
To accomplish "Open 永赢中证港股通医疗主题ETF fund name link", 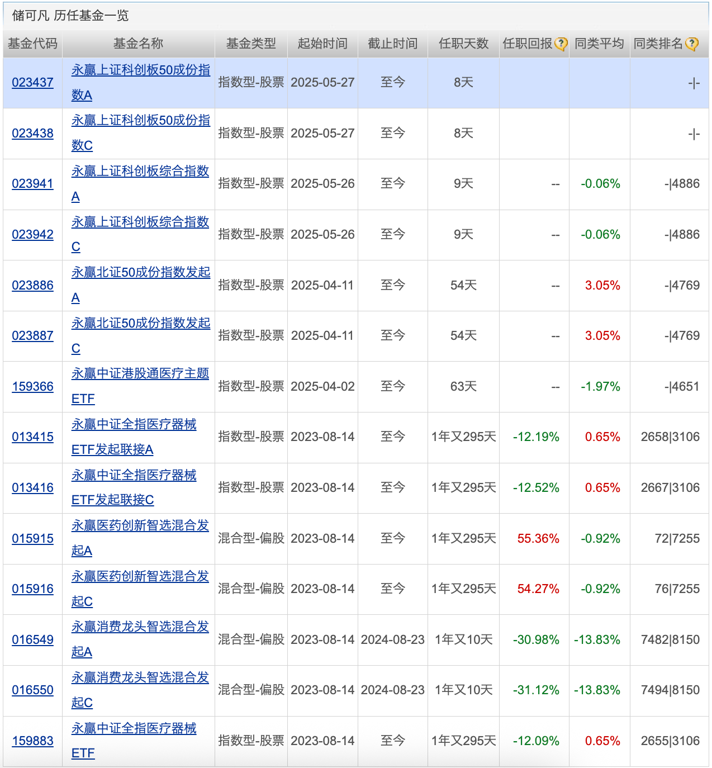I will click(140, 386).
